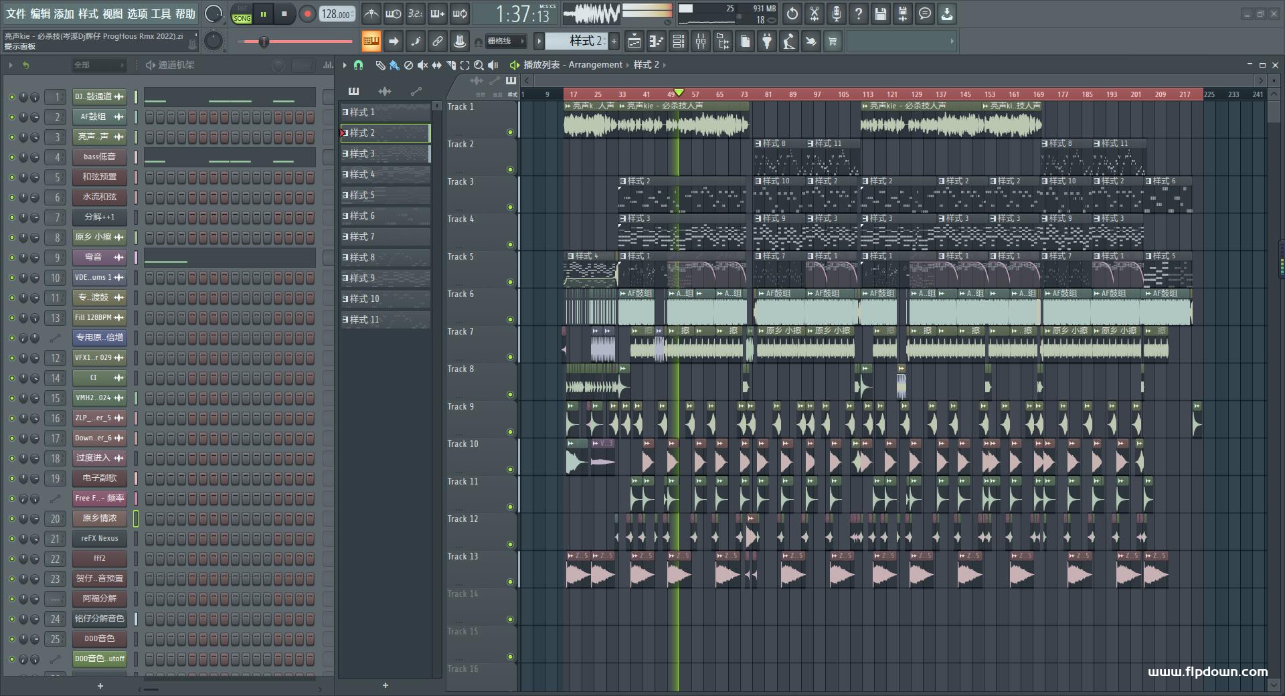Pause playback with the pause button
The image size is (1285, 696).
coord(264,14)
